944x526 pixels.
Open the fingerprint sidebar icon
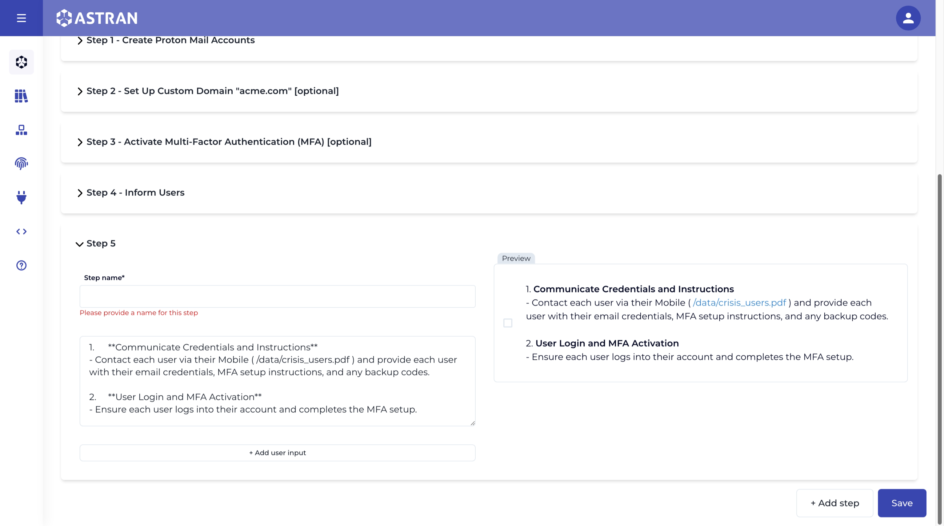pos(21,164)
